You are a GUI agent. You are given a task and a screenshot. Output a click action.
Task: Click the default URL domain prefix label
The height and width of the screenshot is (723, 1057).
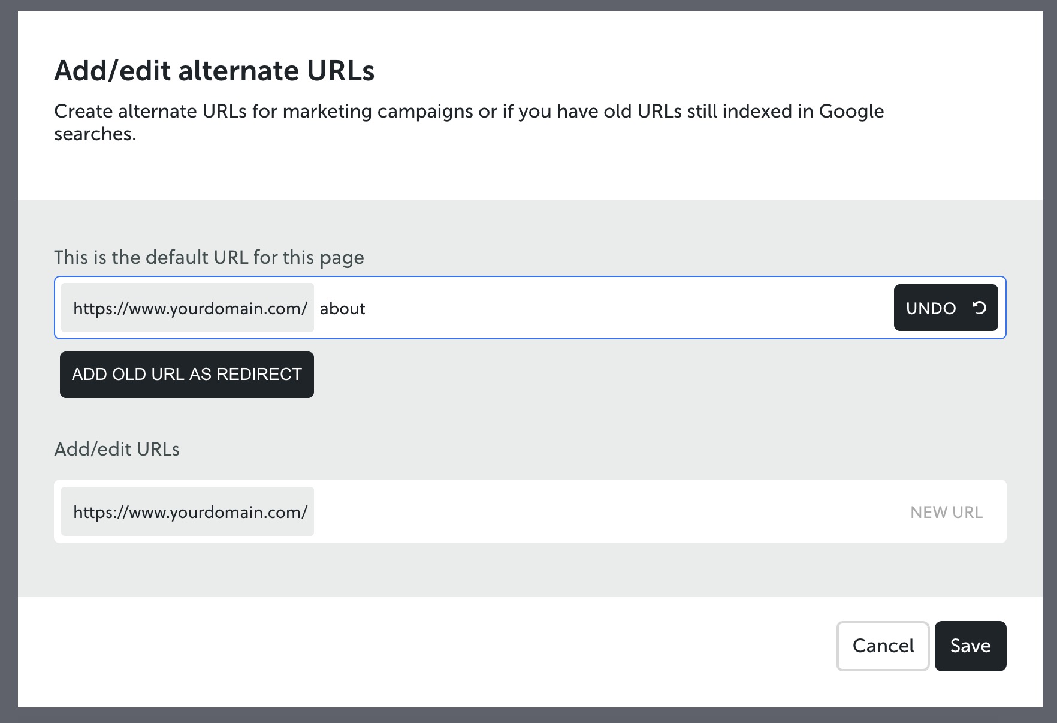pos(188,308)
